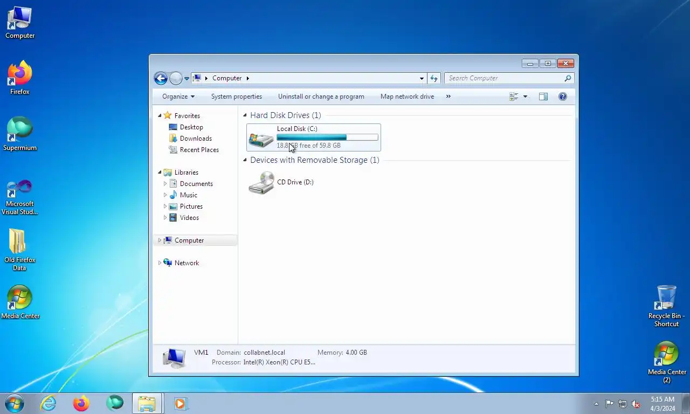Click the Show desktop button
This screenshot has width=690, height=414.
(686, 404)
